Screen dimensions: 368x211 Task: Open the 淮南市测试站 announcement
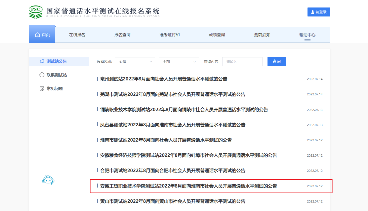tap(166, 140)
